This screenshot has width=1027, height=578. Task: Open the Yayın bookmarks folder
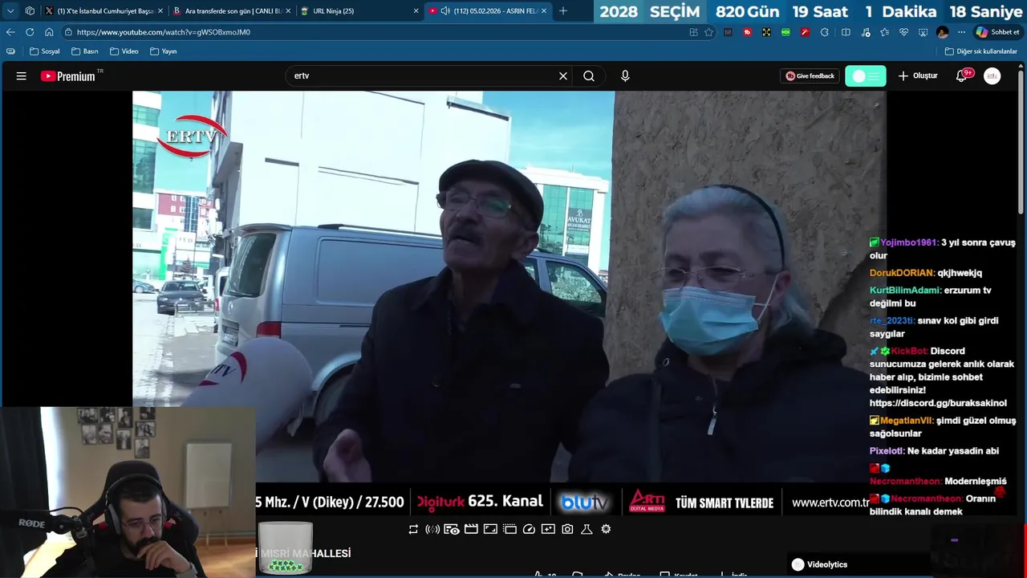coord(164,51)
